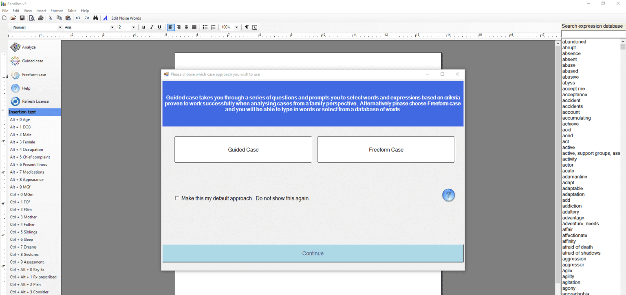Choose the Guided Case button
The height and width of the screenshot is (295, 626).
click(x=243, y=150)
